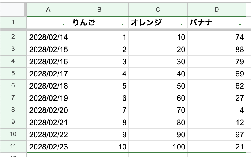Open the バナナ column filter icon
This screenshot has height=157, width=251.
pos(240,23)
